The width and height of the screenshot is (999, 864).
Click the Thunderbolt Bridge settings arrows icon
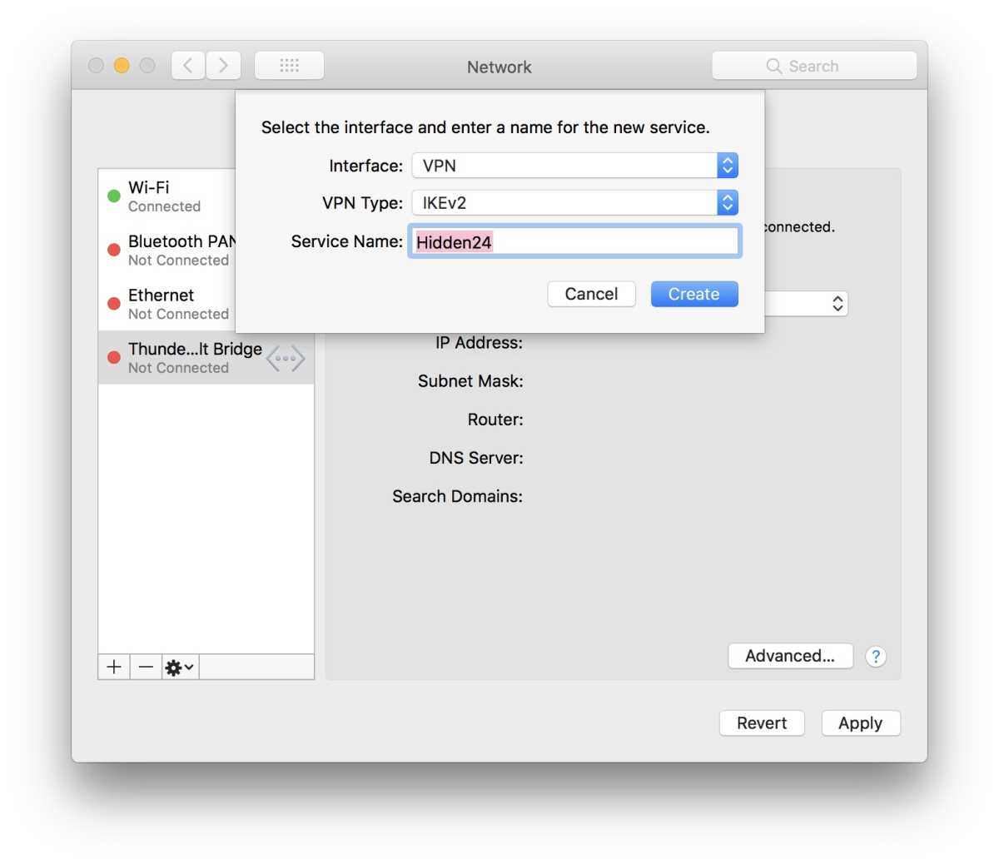pyautogui.click(x=286, y=357)
